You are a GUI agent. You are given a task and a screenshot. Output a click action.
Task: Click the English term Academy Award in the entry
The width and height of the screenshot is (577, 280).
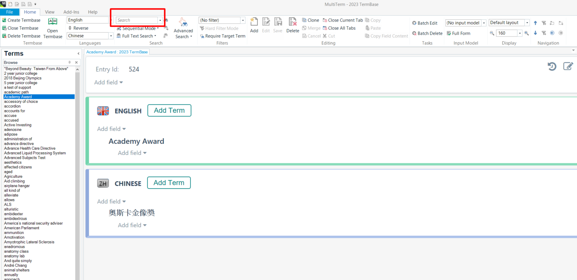(x=136, y=141)
